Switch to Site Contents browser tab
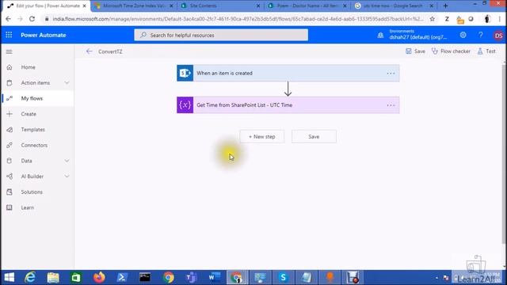 pyautogui.click(x=220, y=6)
